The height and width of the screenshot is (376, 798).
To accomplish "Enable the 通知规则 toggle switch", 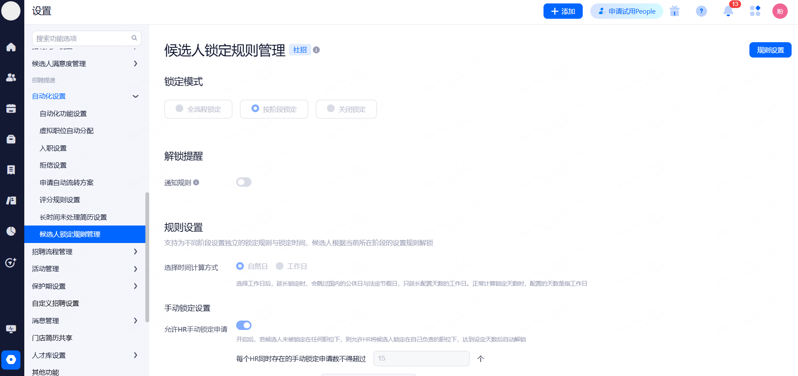I will [x=244, y=182].
